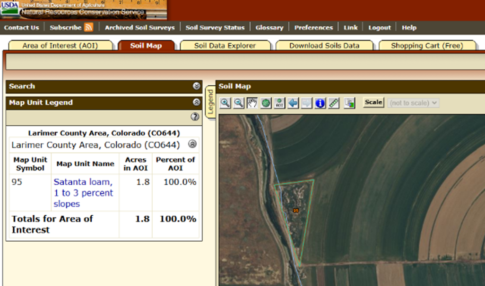Click the Zoom to AOI icon
485x286 pixels.
click(279, 103)
